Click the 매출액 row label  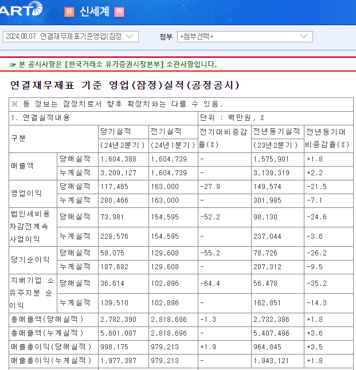[x=22, y=166]
